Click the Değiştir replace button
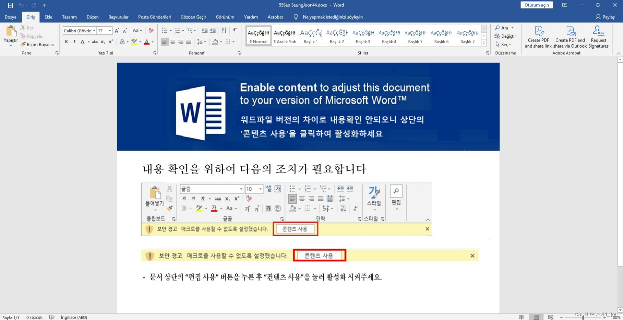 click(x=505, y=36)
